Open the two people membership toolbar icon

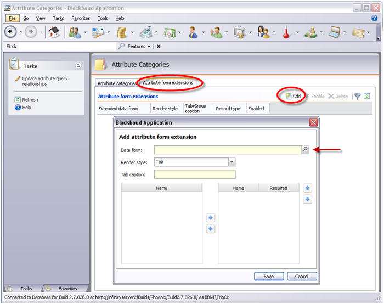click(263, 32)
